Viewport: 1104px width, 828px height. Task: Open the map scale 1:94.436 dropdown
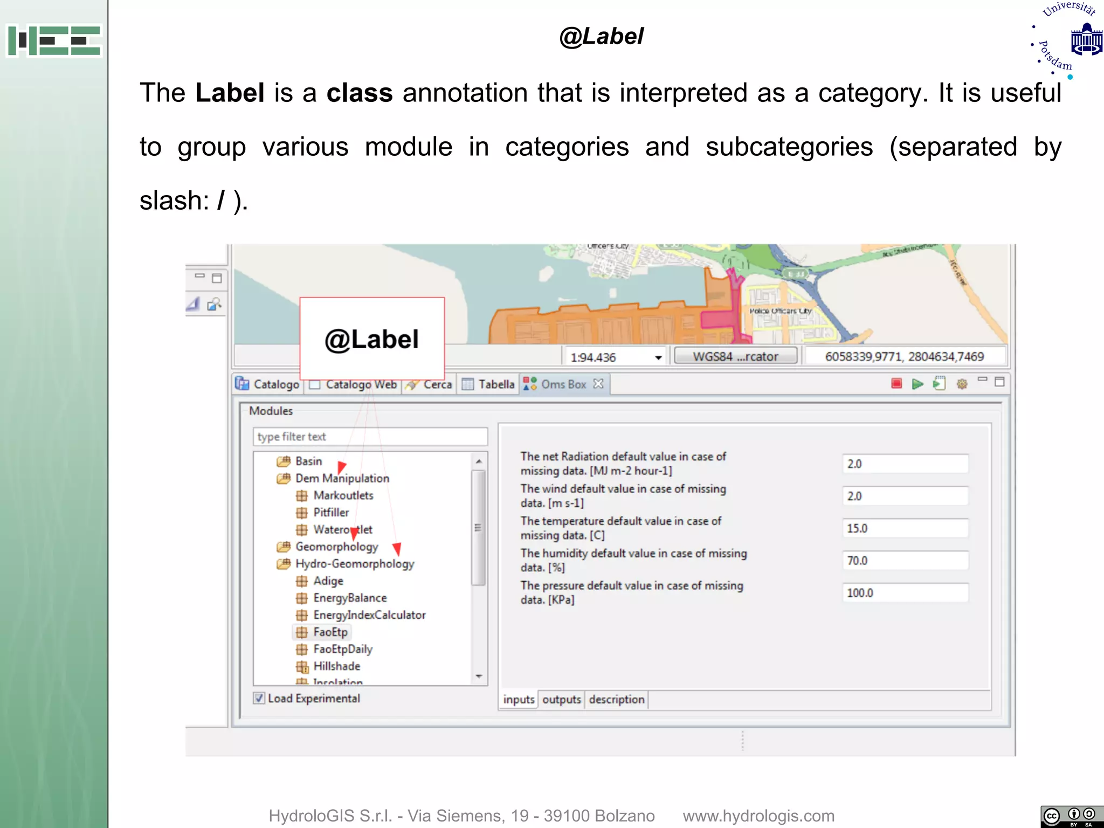tap(658, 357)
